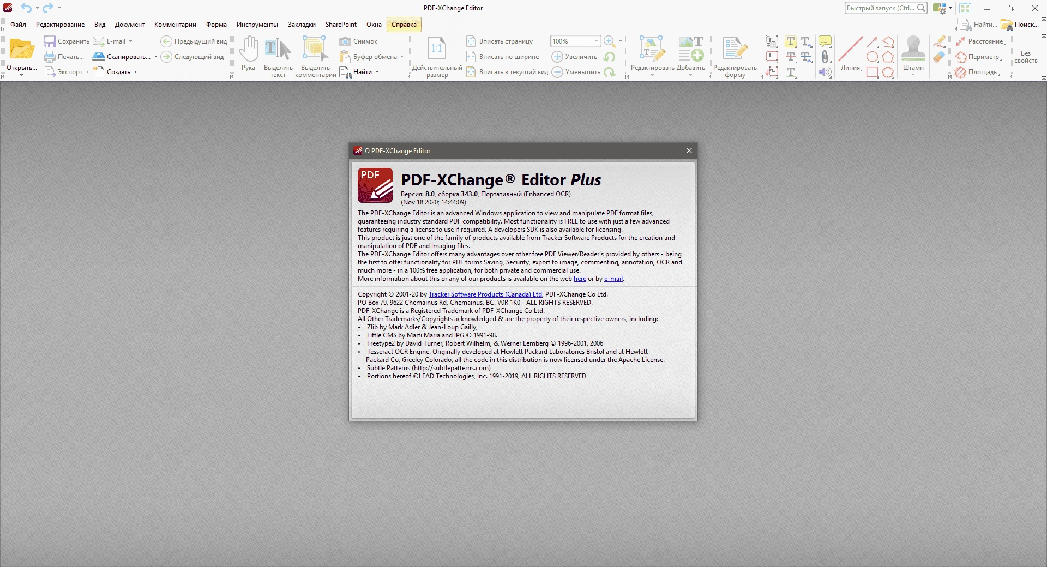Expand the Create (Создать) dropdown arrow
Screen dimensions: 1047x567
tap(135, 72)
